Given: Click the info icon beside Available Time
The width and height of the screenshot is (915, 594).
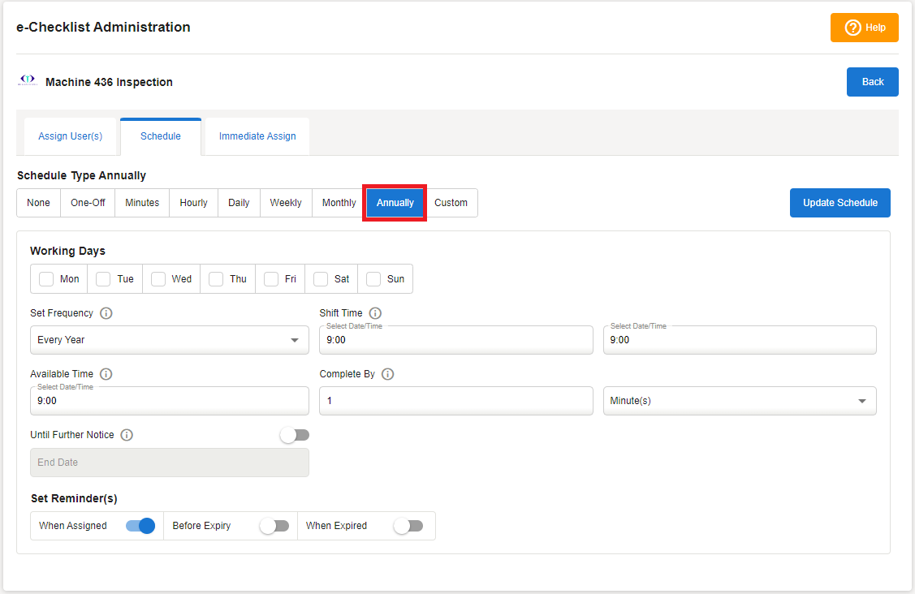Looking at the screenshot, I should click(x=106, y=374).
